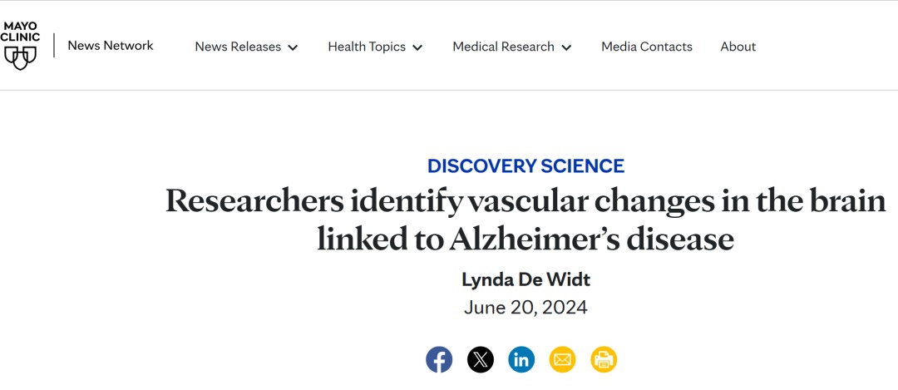Print the article using the printer icon
898x390 pixels.
(604, 359)
